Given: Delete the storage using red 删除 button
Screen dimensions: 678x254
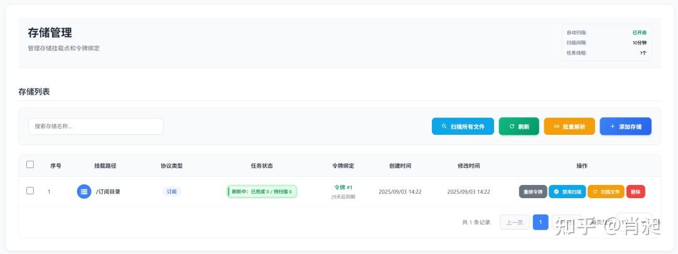Looking at the screenshot, I should tap(635, 192).
